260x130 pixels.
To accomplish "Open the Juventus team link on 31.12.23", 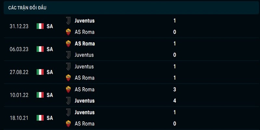I will click(84, 20).
